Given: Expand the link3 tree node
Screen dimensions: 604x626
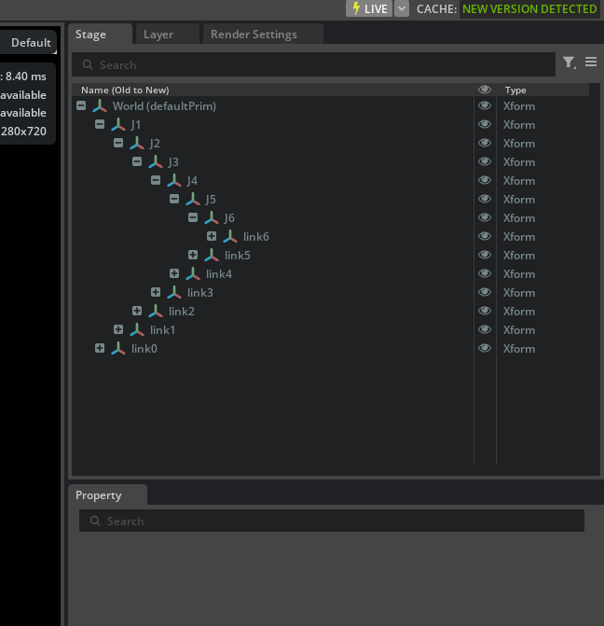Looking at the screenshot, I should coord(156,293).
